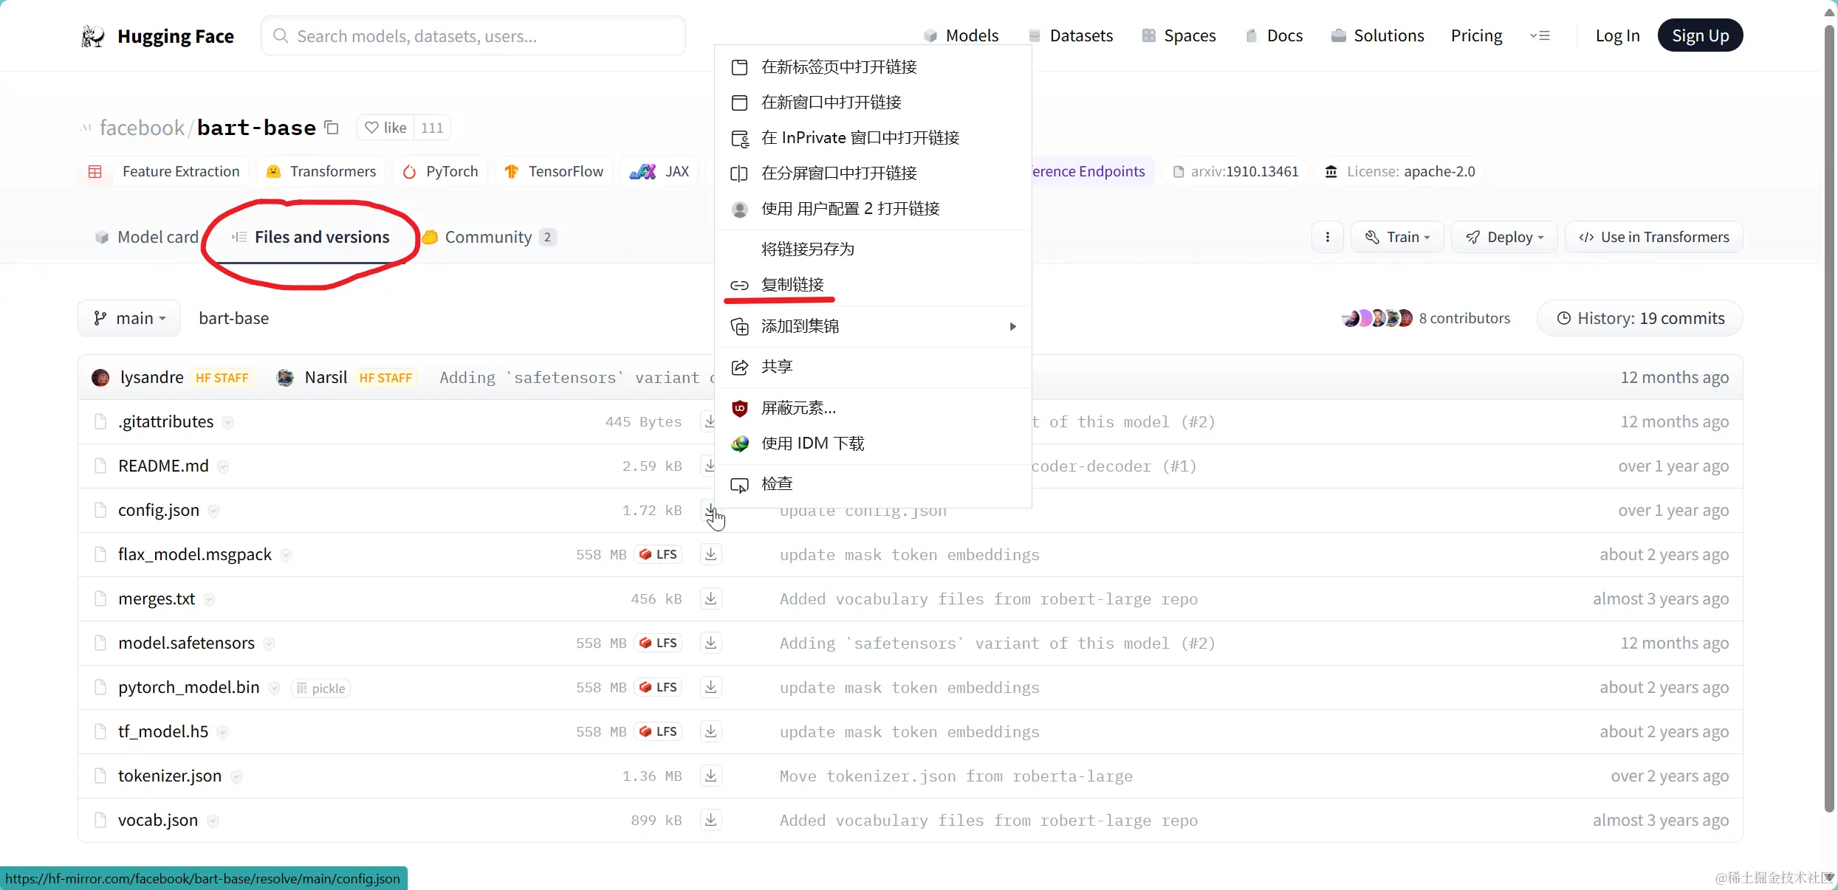Click the copy model name icon beside bart-base

click(332, 128)
